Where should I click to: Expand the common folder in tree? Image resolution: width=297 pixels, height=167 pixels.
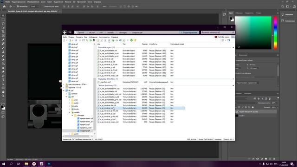(66, 94)
